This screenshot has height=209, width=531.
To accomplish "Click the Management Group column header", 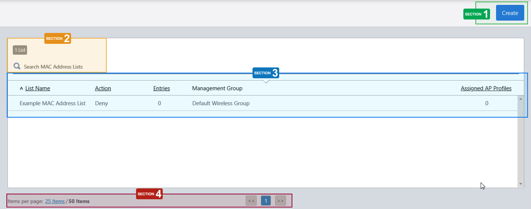I will point(217,88).
